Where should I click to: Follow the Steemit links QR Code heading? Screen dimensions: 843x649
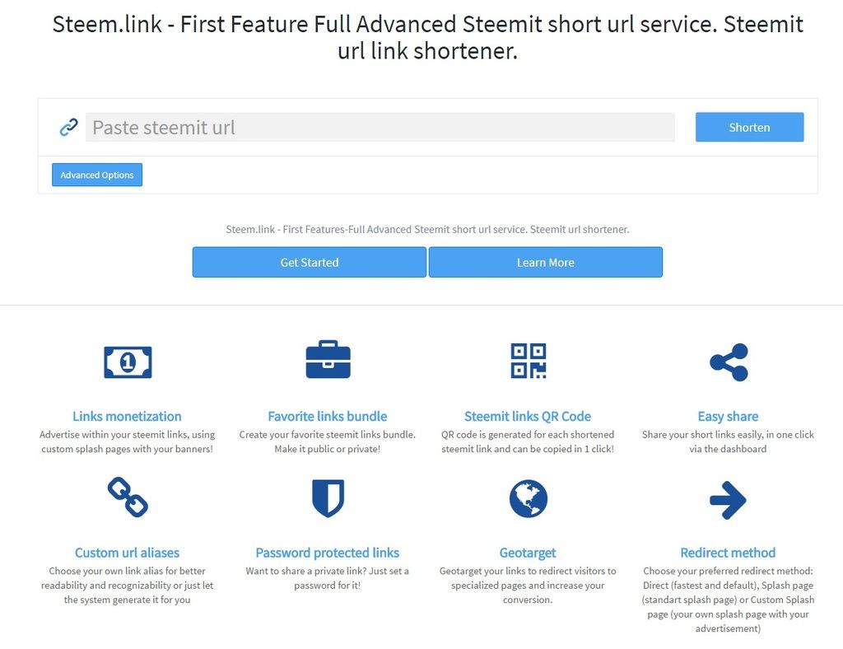pyautogui.click(x=528, y=416)
